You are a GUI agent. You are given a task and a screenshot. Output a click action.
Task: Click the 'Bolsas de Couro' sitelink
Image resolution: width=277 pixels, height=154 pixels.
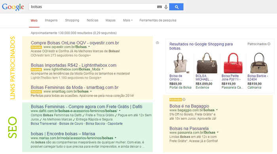71,124
